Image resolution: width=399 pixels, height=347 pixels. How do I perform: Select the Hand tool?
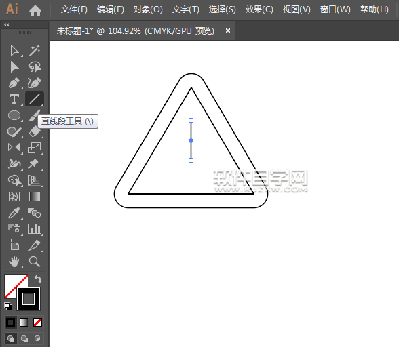pos(14,262)
